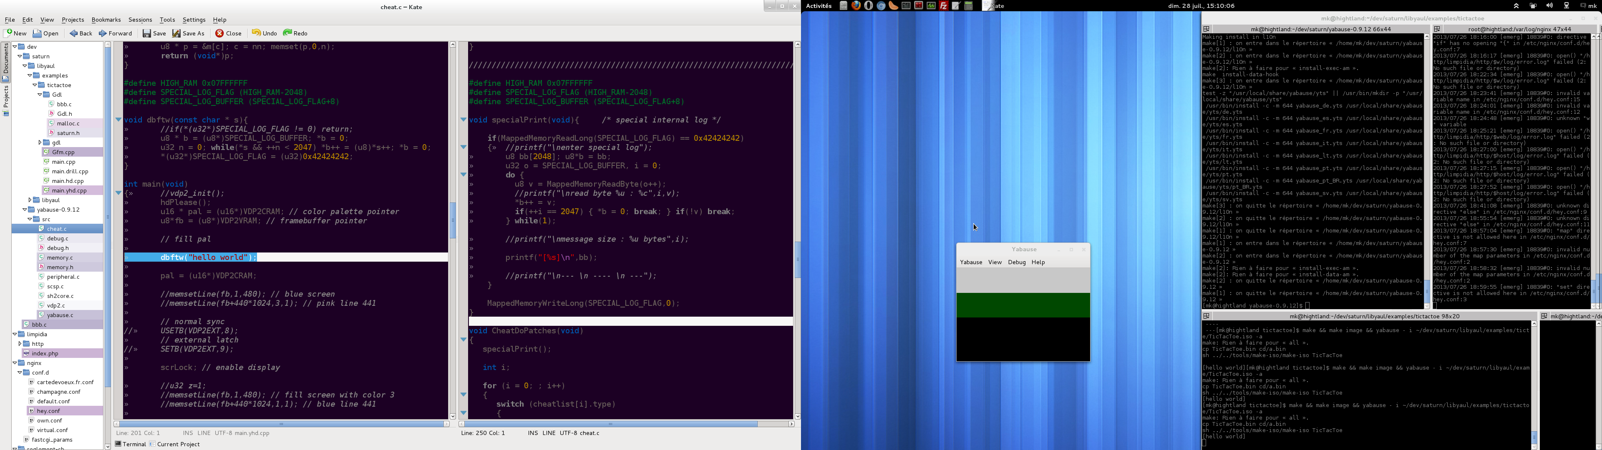Screen dimensions: 1602x450
Task: Open cheat.c in the project tree
Action: click(57, 229)
